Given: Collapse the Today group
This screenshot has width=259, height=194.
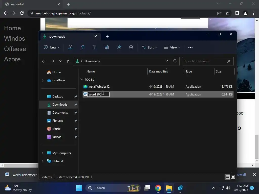Looking at the screenshot, I should [x=82, y=79].
